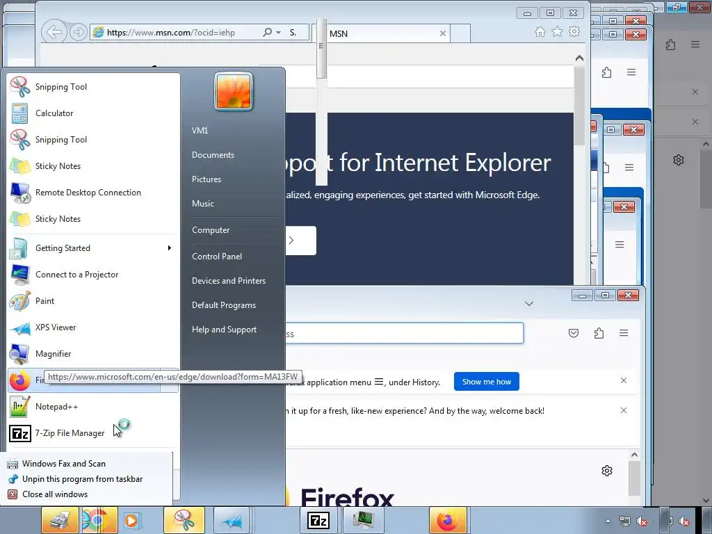Open List all tabs chevron in front Firefox
This screenshot has width=712, height=534.
click(529, 303)
